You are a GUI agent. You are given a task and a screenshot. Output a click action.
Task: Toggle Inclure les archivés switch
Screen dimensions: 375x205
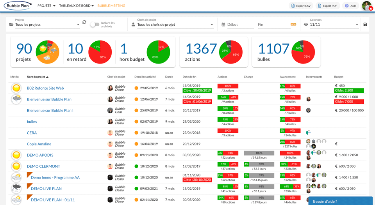[x=95, y=24]
